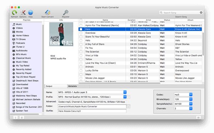The width and height of the screenshot is (214, 133).
Task: Select the iTunes U icon
Action: (x=14, y=47)
